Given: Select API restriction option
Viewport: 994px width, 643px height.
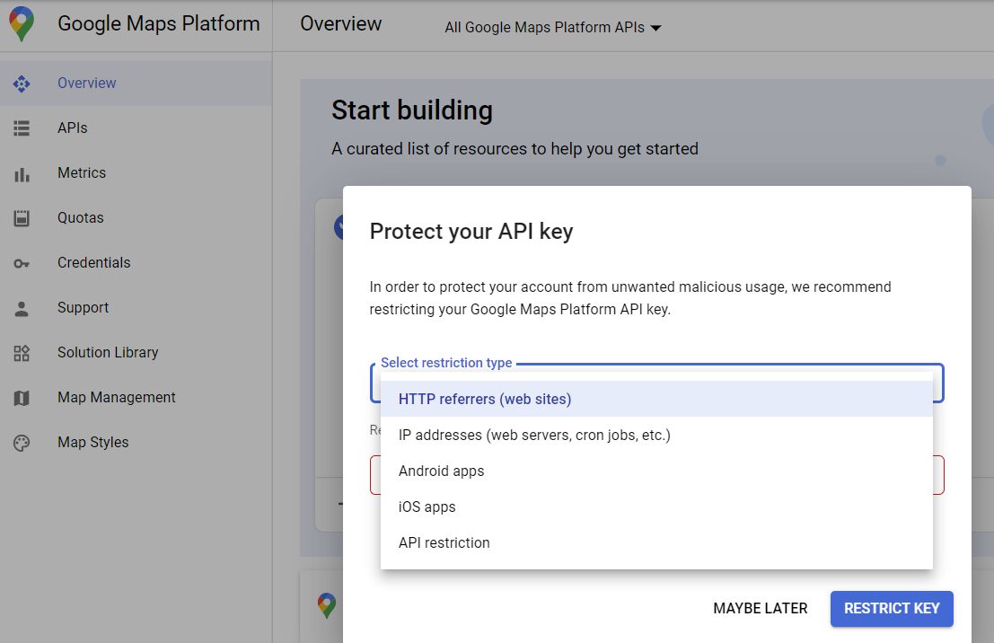Looking at the screenshot, I should 656,542.
